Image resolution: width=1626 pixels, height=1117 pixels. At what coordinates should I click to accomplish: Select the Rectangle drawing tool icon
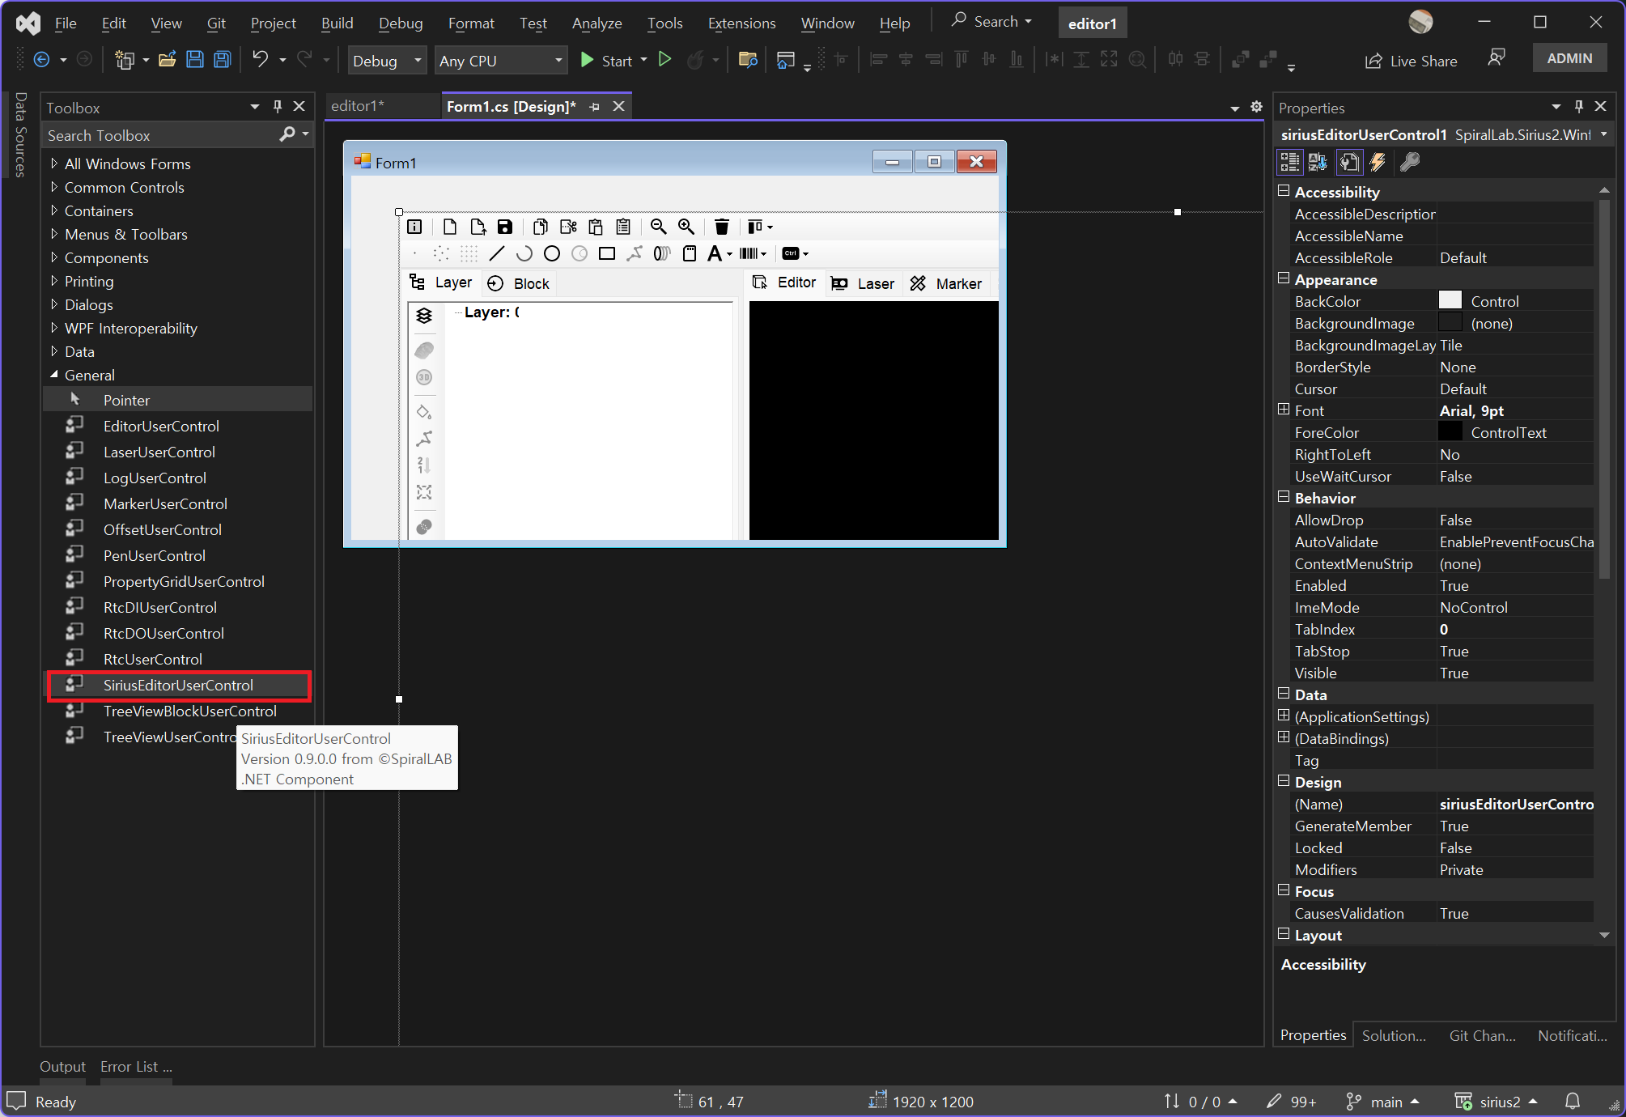tap(607, 253)
